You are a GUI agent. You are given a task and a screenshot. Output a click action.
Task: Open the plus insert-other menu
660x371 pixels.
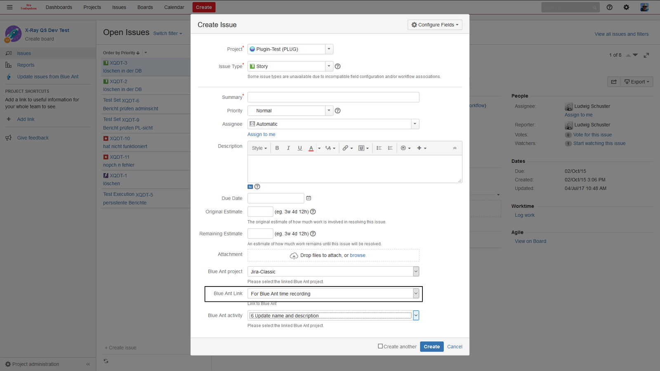(x=422, y=148)
